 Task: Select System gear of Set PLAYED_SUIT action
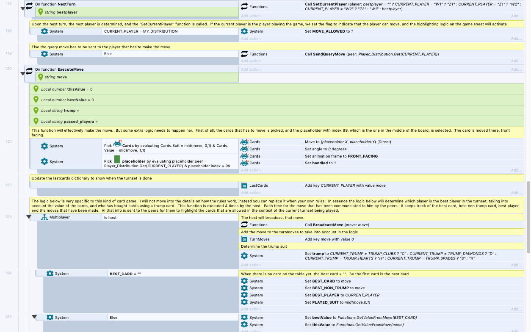(244, 302)
